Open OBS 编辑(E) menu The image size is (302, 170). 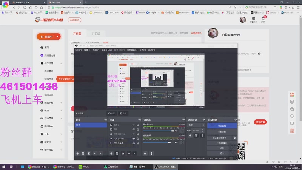click(87, 50)
